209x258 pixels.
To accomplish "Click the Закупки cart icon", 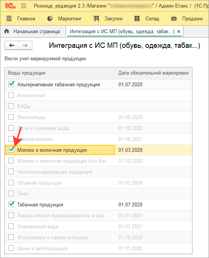I will pos(96,18).
